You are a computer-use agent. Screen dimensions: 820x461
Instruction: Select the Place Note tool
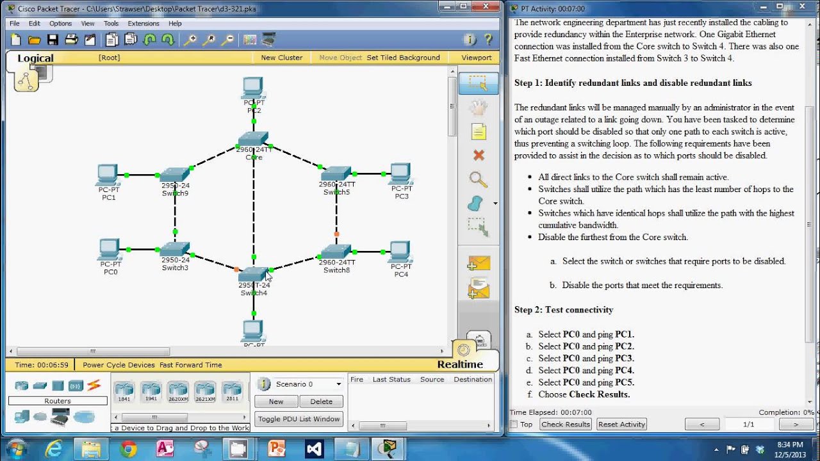478,132
